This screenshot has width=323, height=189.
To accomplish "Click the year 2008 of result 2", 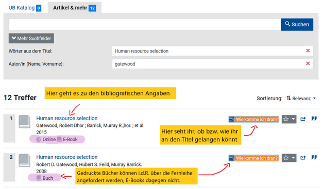I will coord(41,171).
